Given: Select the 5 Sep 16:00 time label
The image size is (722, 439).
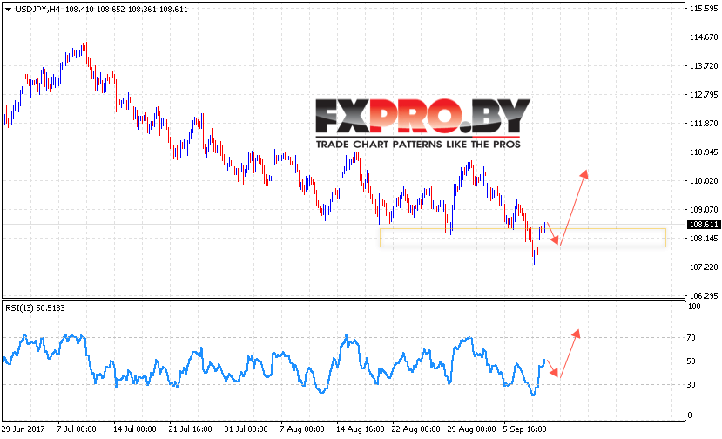Looking at the screenshot, I should (525, 429).
